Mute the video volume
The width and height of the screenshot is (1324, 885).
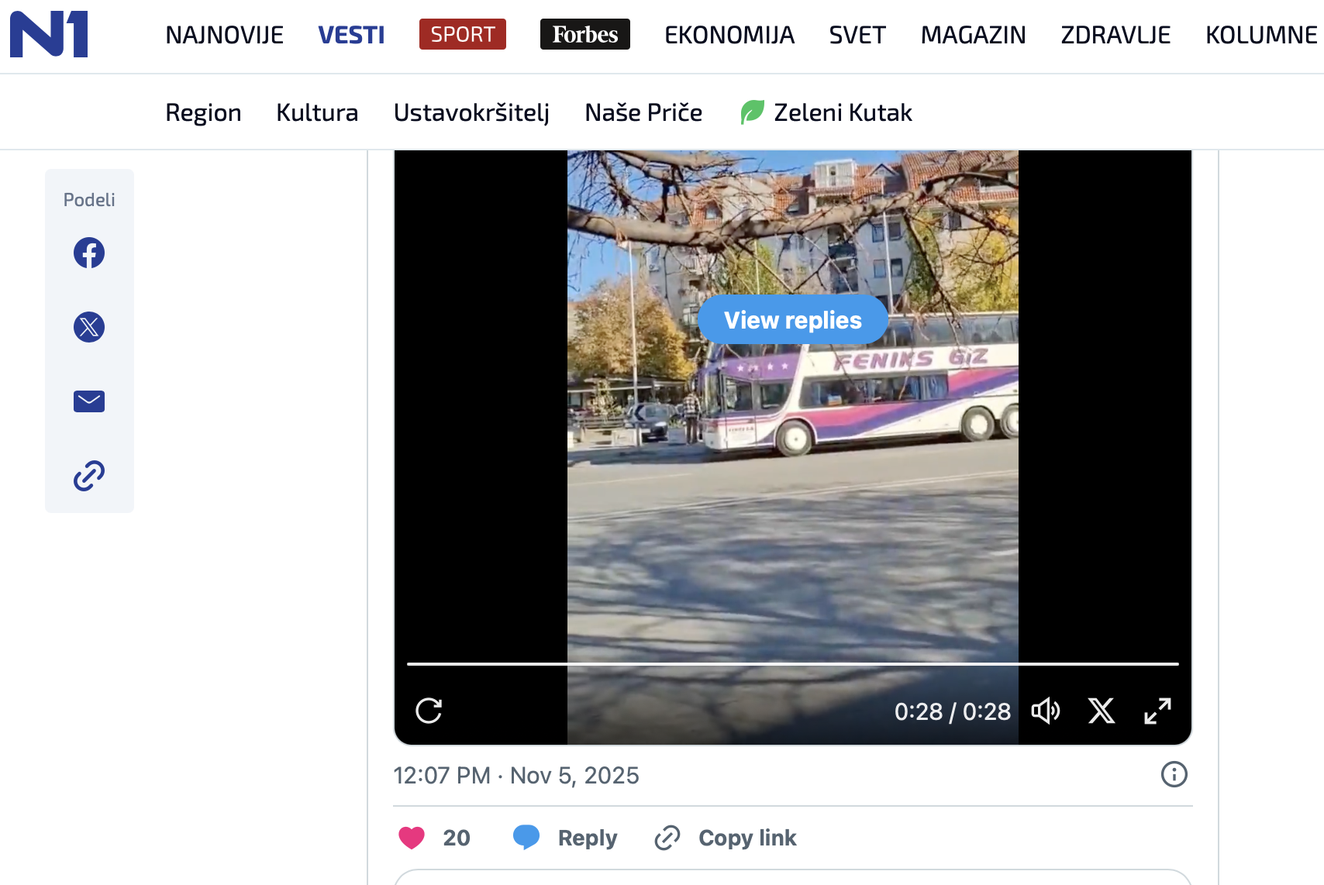pyautogui.click(x=1045, y=711)
